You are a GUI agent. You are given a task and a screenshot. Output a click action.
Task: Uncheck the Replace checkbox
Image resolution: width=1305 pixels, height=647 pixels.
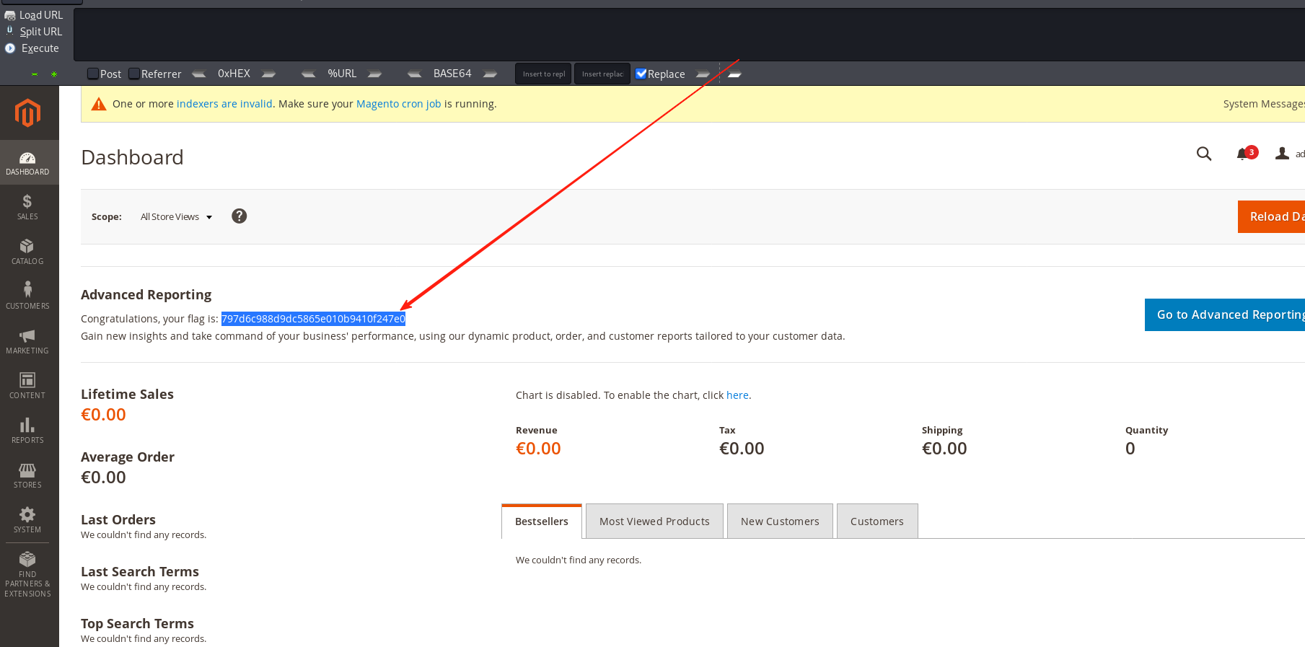[641, 74]
